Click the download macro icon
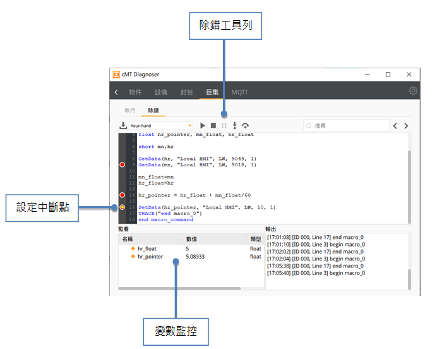437x349 pixels. click(x=123, y=126)
